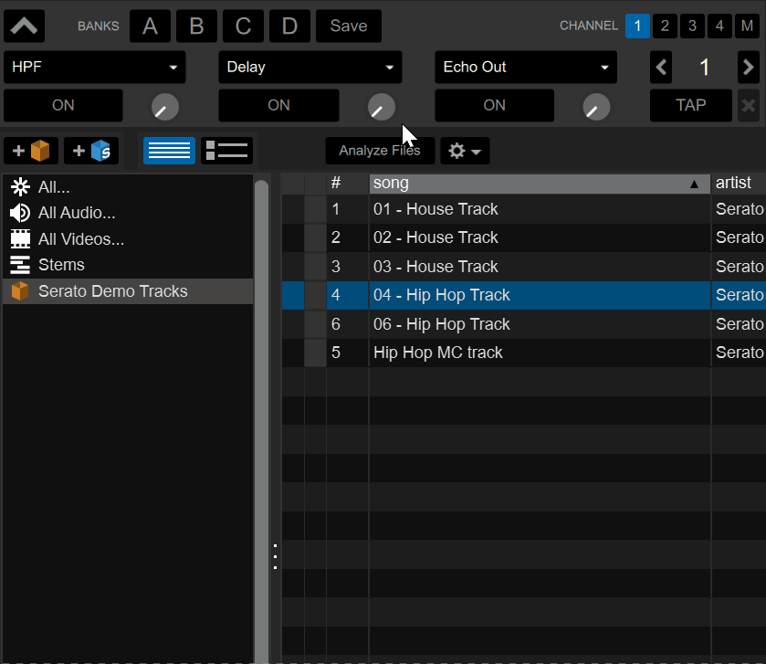
Task: Open the library settings gear dropdown
Action: coord(465,150)
